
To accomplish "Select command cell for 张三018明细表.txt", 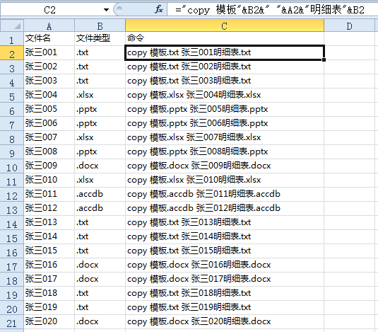I will tap(225, 293).
